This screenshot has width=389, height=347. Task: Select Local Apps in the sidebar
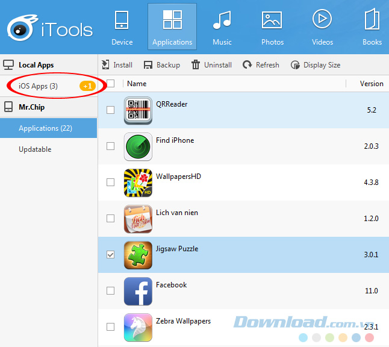[36, 65]
